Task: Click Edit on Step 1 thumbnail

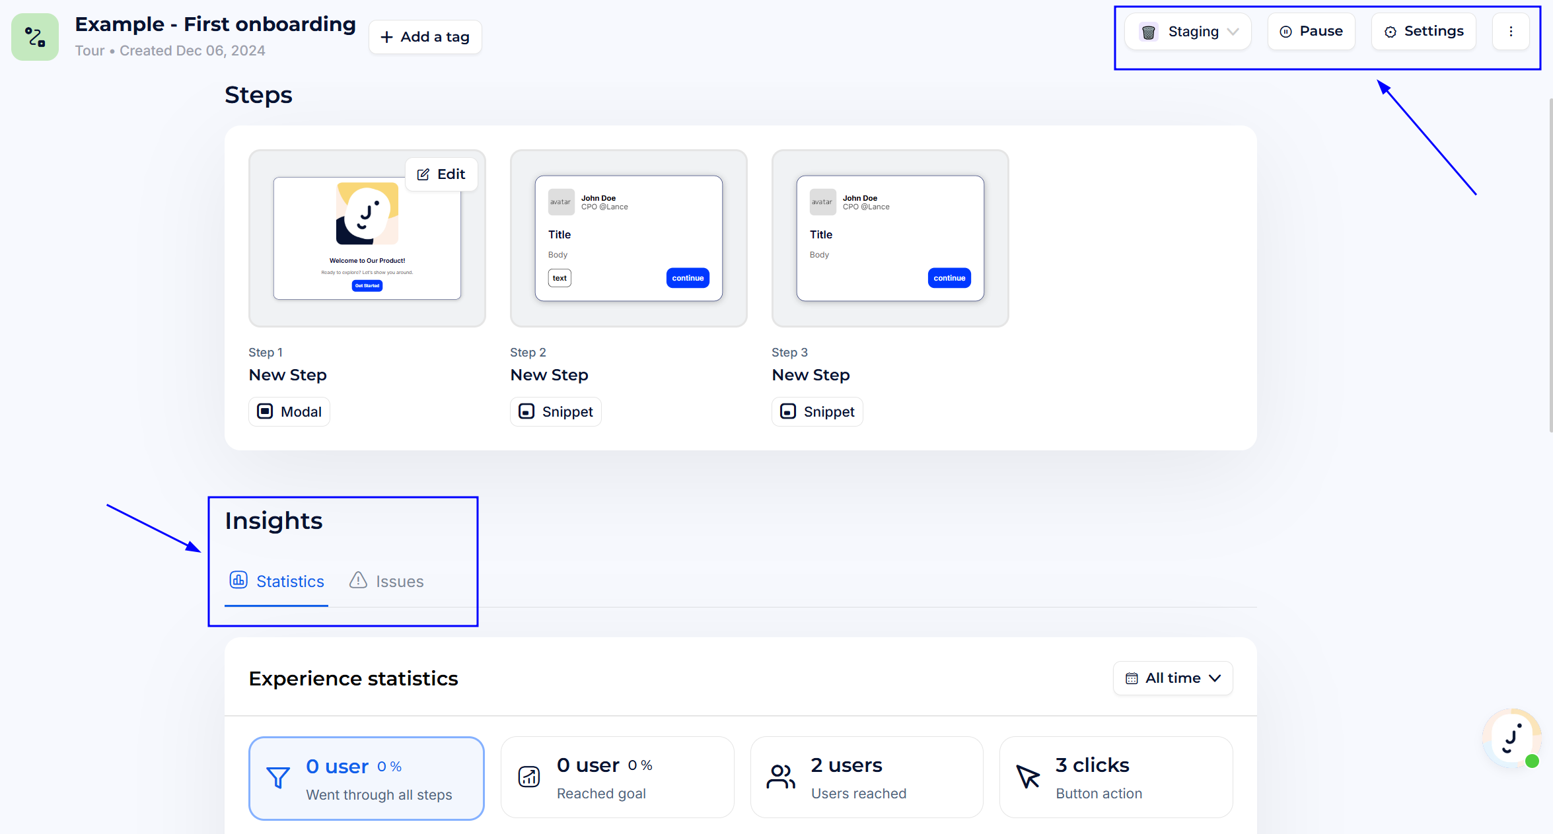Action: pyautogui.click(x=441, y=174)
